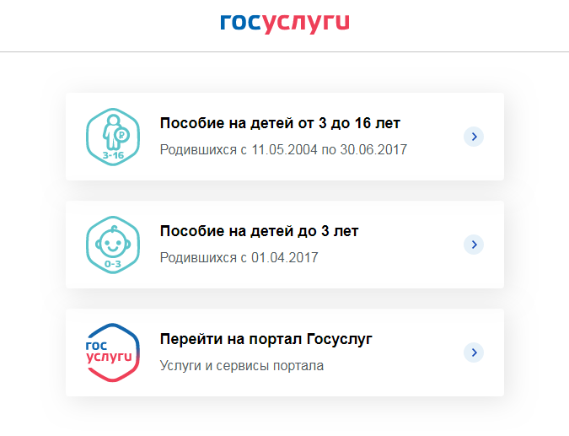Click text 'Услуги и сервисы портала'
The width and height of the screenshot is (569, 436).
[242, 365]
